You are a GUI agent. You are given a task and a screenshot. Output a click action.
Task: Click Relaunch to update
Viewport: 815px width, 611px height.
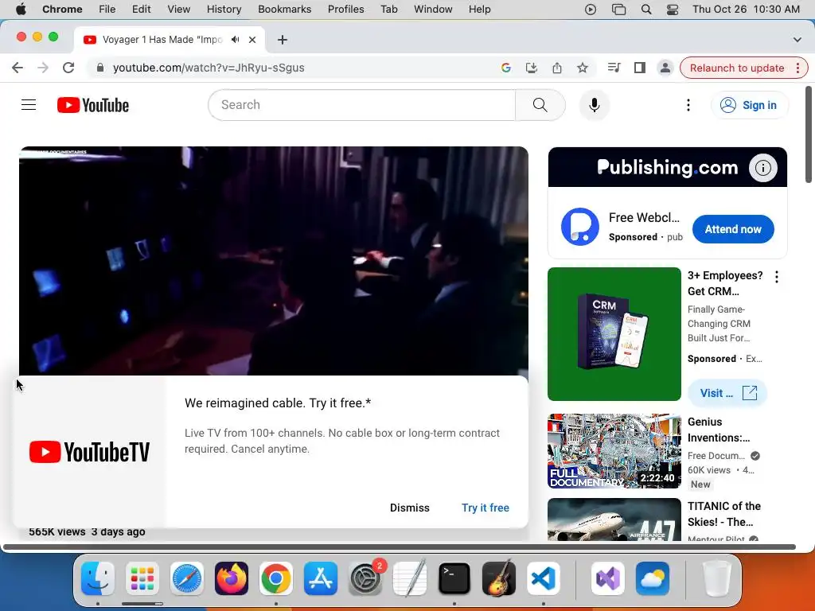click(x=736, y=68)
